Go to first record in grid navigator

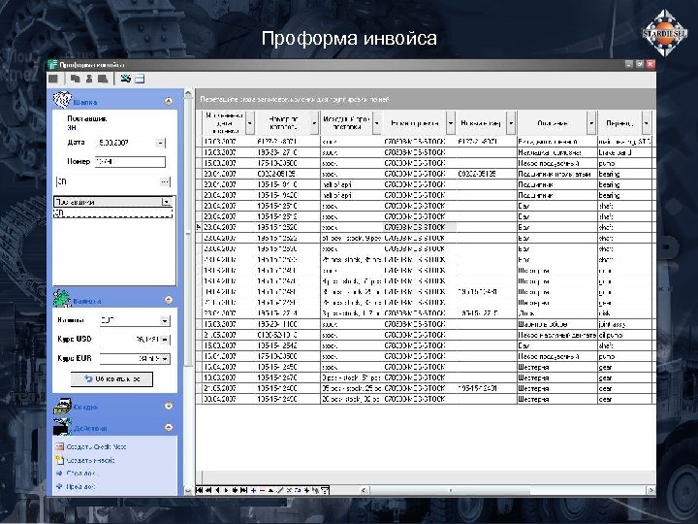click(x=200, y=490)
